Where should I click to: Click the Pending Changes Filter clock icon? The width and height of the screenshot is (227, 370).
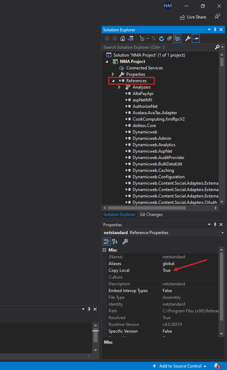(x=142, y=38)
